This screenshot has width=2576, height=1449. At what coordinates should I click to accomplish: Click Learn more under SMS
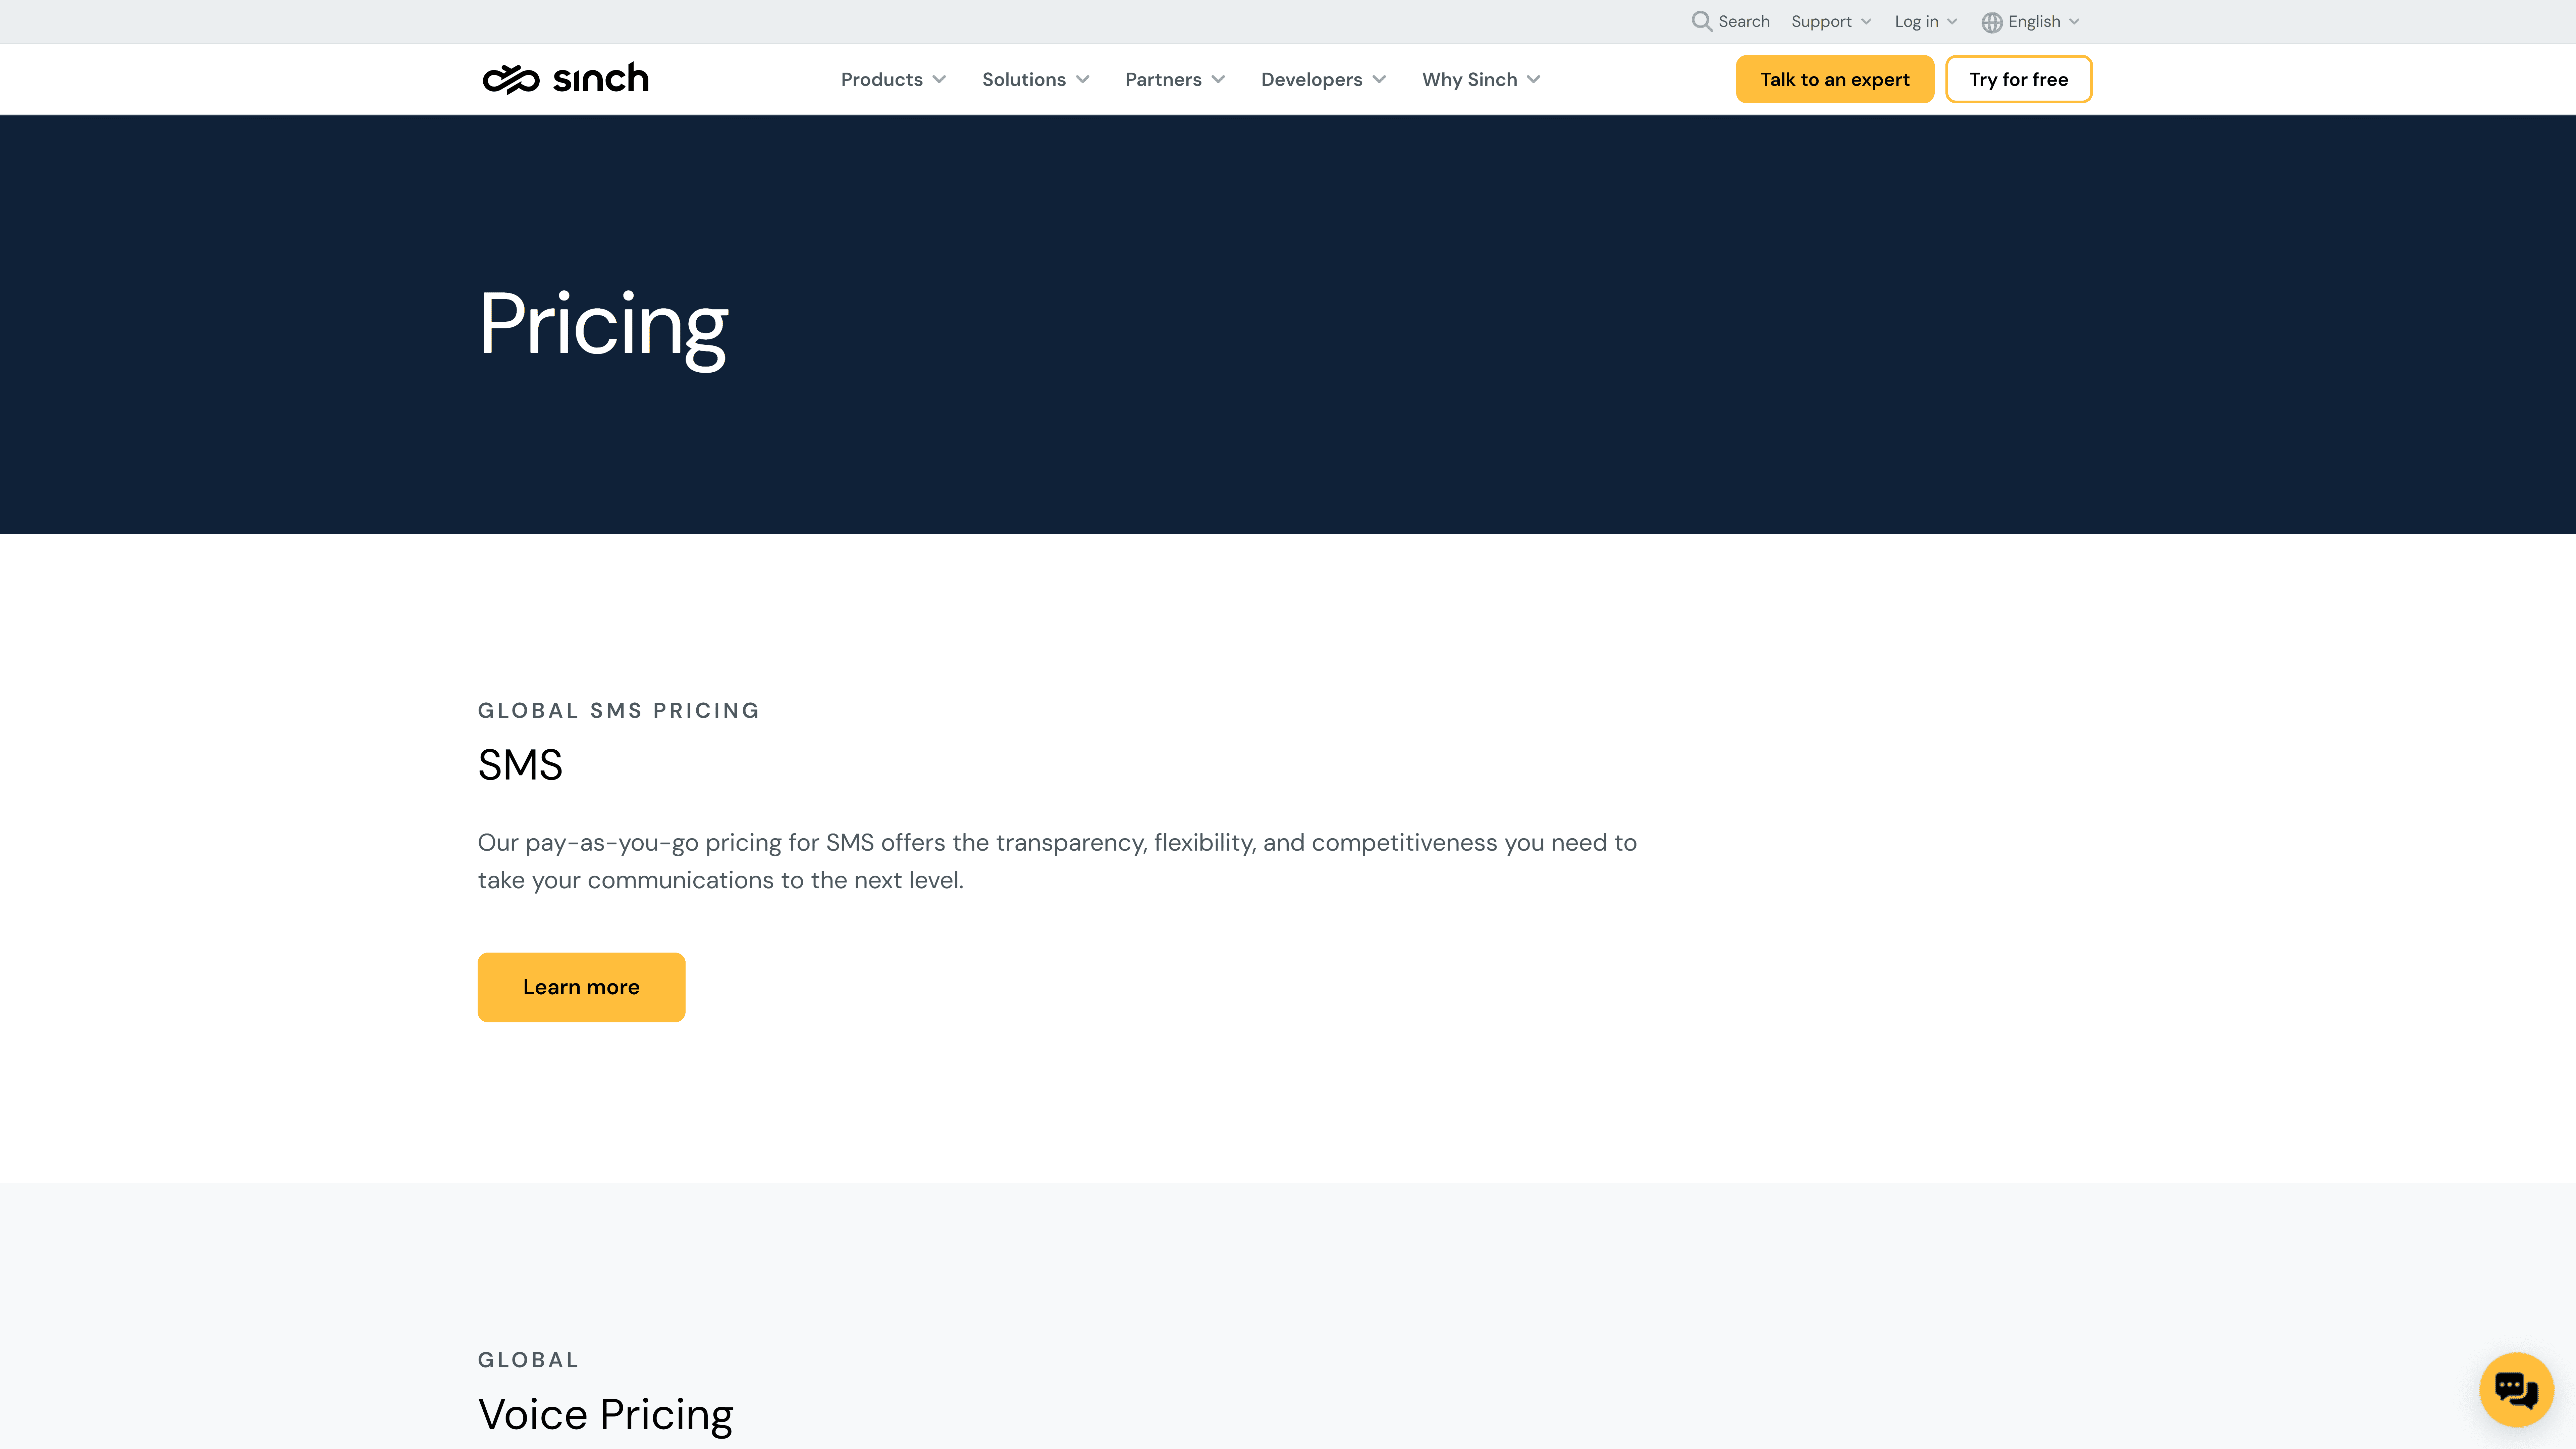coord(581,987)
